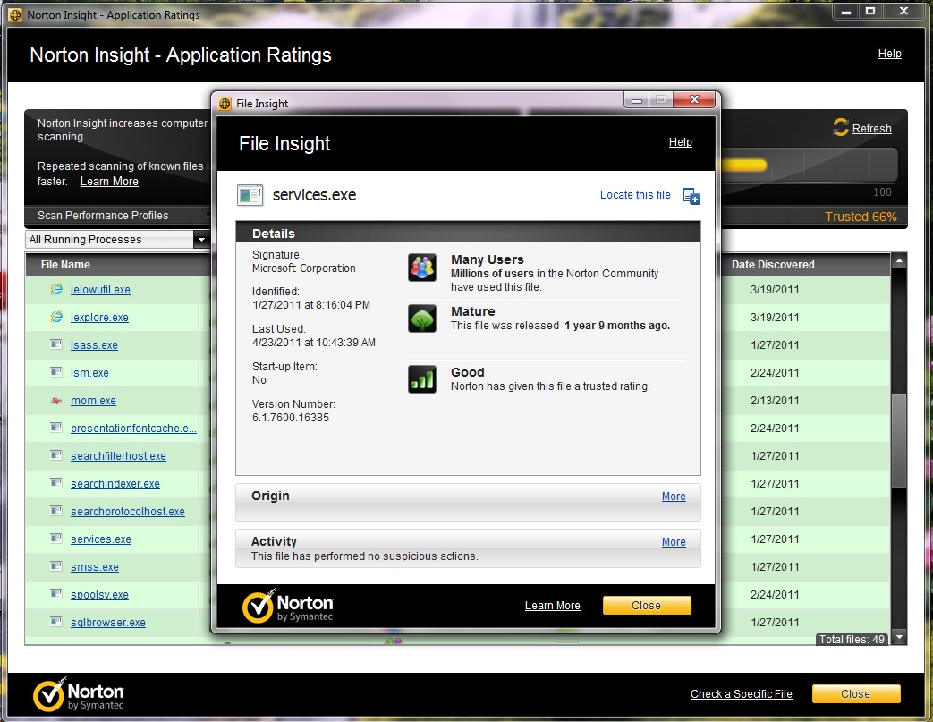Click the main window yellow Close button

click(x=856, y=694)
